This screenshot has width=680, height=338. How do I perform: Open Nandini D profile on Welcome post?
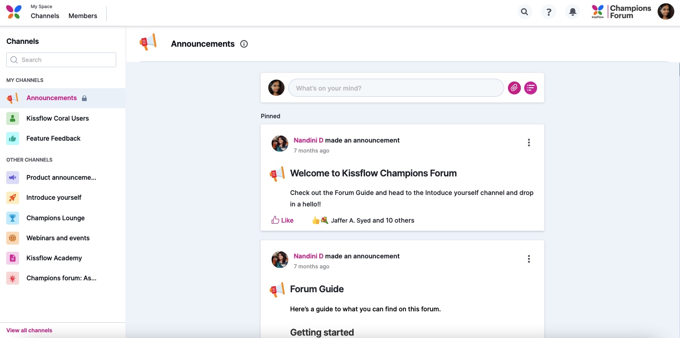308,140
